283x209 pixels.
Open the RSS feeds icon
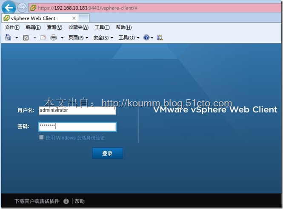point(26,37)
